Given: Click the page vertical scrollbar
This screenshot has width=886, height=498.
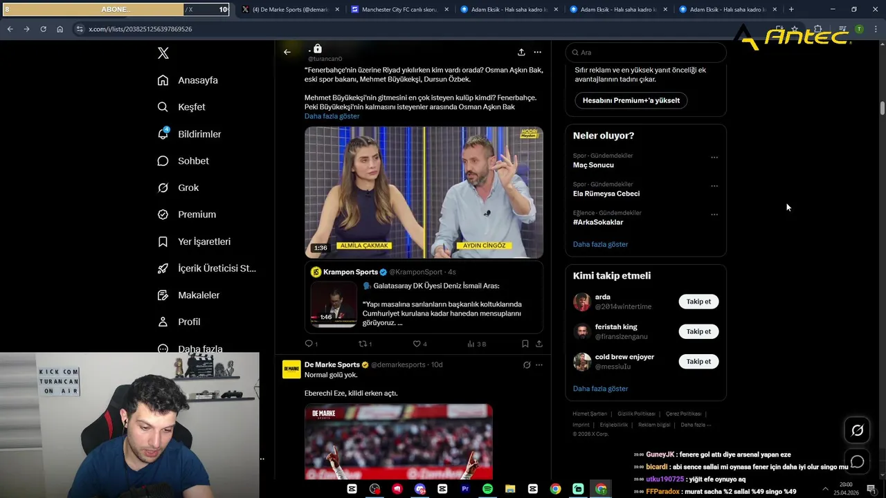Looking at the screenshot, I should (883, 109).
